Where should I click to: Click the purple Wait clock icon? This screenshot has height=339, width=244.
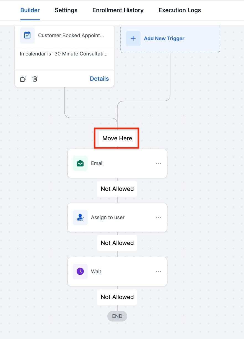tap(80, 272)
